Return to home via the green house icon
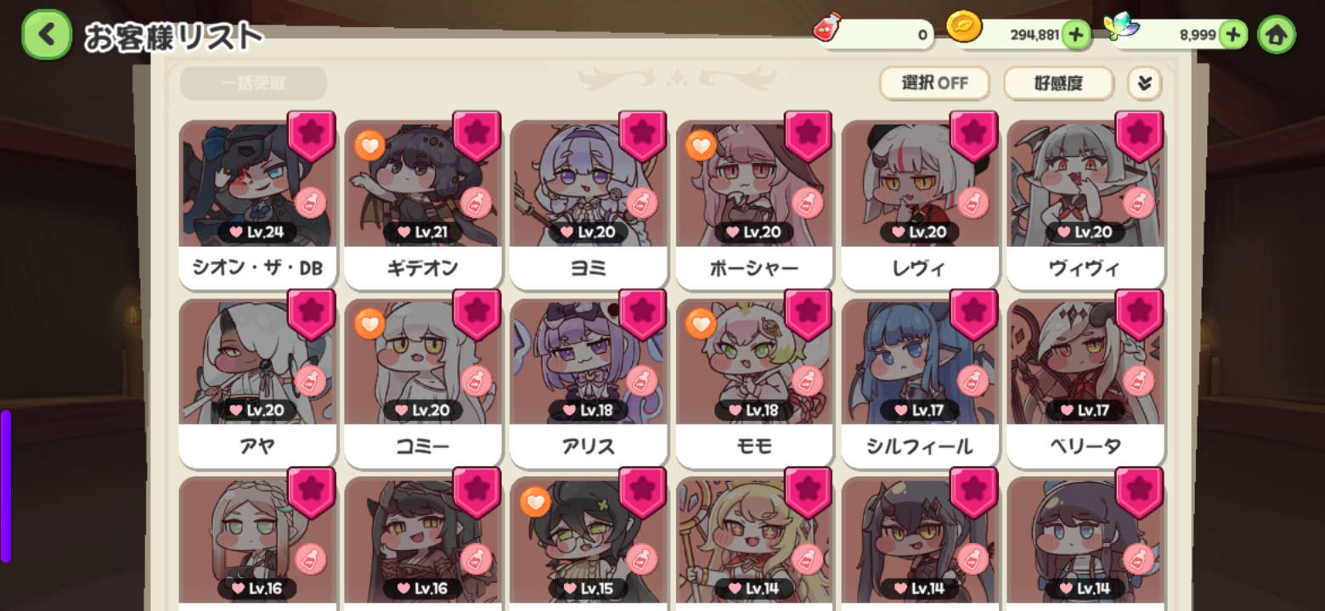The image size is (1325, 611). tap(1277, 35)
